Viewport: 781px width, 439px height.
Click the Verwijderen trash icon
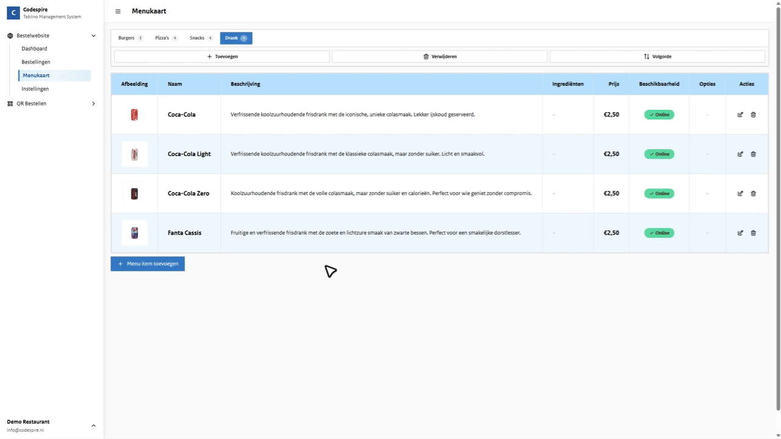click(426, 56)
